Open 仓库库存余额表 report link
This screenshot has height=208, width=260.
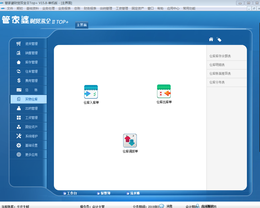220,56
